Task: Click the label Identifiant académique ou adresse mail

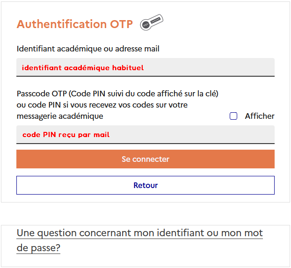Action: tap(88, 49)
